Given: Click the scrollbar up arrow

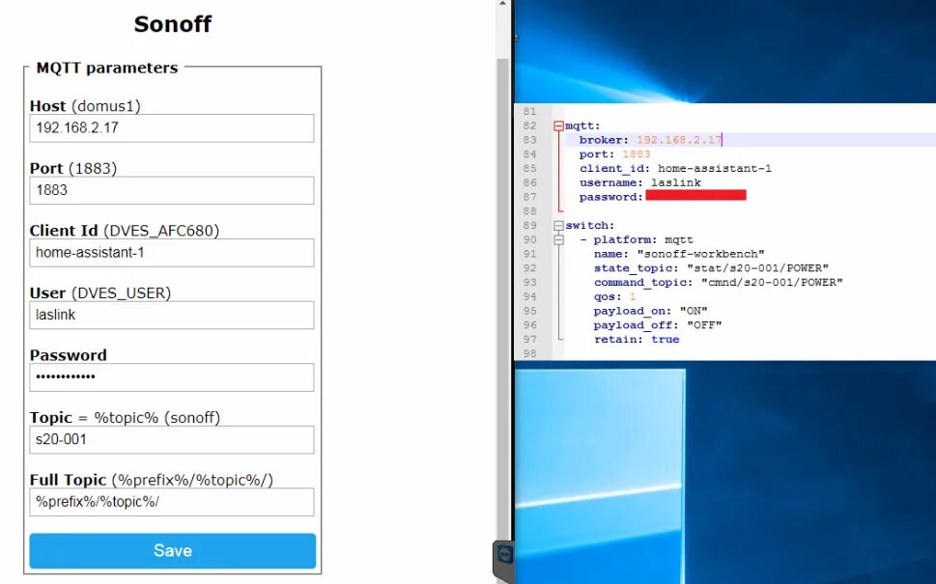Looking at the screenshot, I should coord(503,4).
